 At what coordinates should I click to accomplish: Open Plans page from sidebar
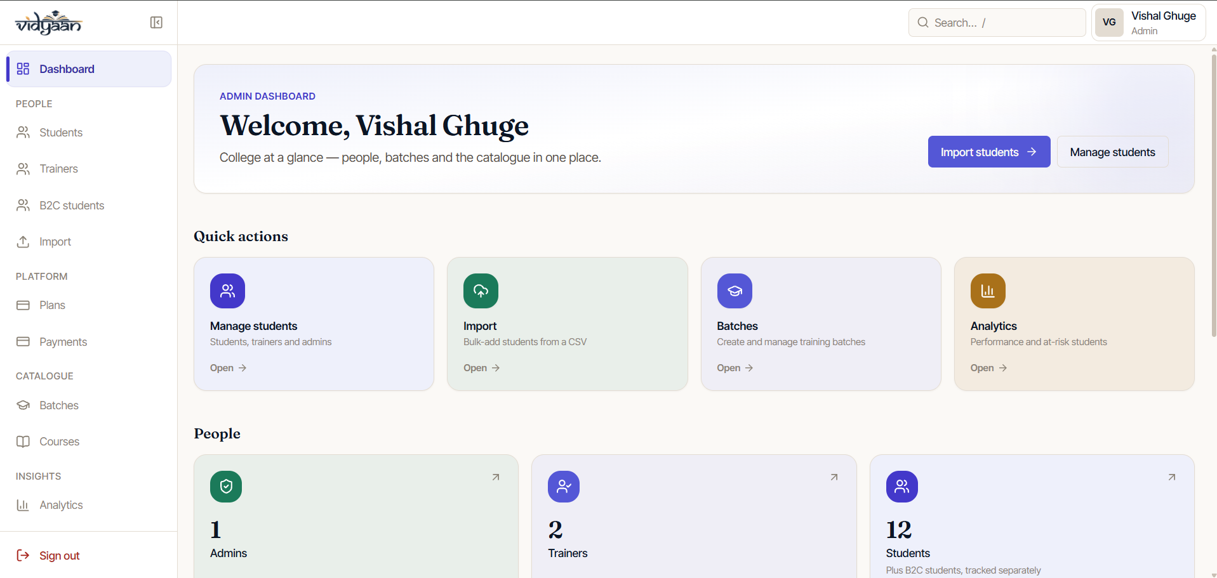[x=89, y=305]
